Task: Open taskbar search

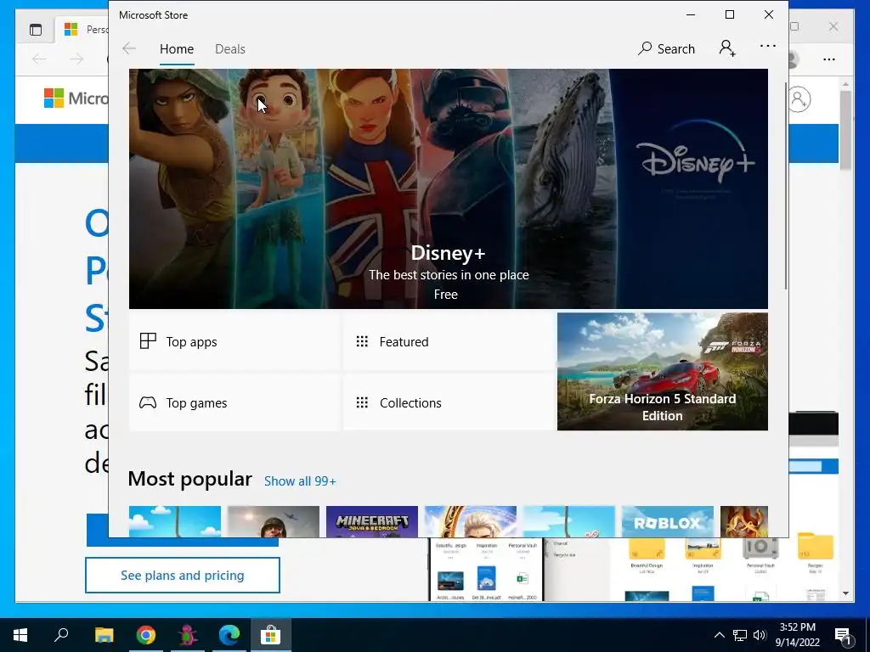Action: pyautogui.click(x=61, y=634)
